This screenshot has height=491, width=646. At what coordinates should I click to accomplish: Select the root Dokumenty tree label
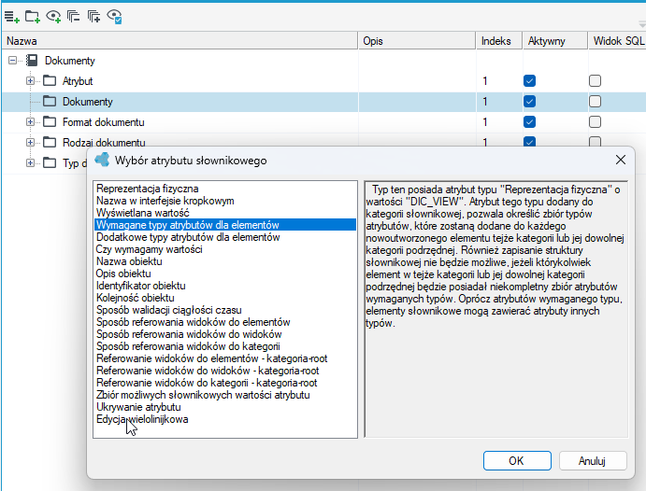tap(69, 61)
